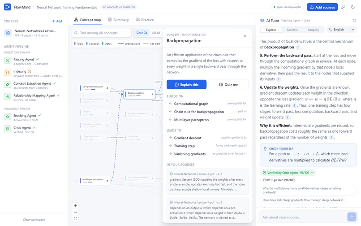The image size is (361, 226).
Task: Click the space-bunny-alpha workspace badge
Action: (x=288, y=7)
